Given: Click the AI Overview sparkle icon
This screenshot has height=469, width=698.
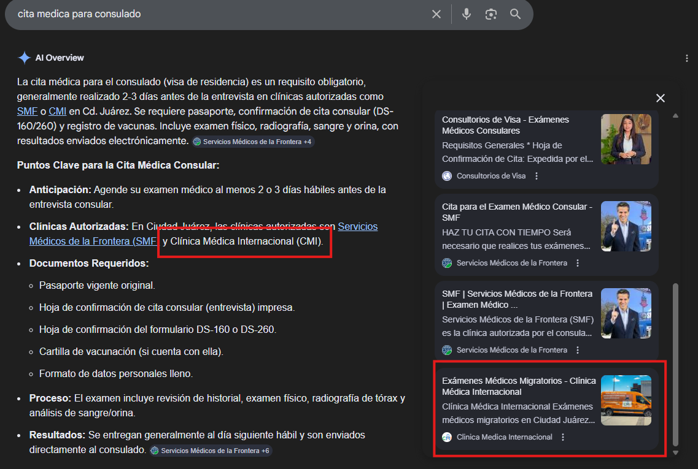Looking at the screenshot, I should (24, 58).
